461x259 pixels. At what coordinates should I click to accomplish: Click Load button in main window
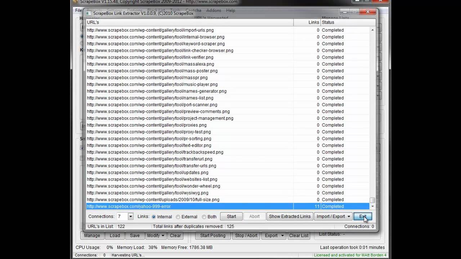[115, 236]
